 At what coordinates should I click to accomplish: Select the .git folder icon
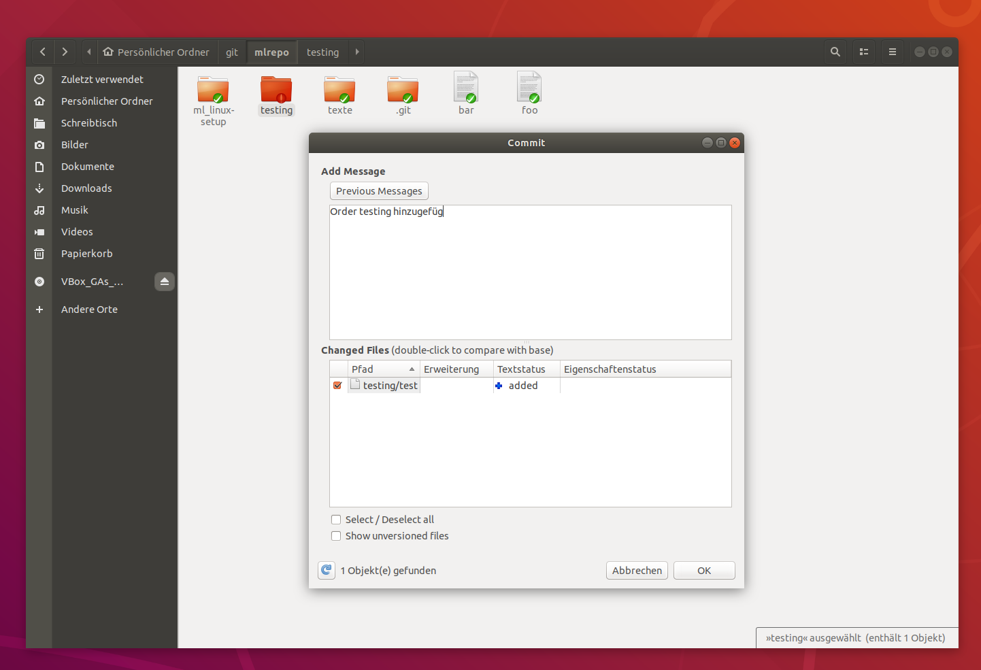[403, 90]
